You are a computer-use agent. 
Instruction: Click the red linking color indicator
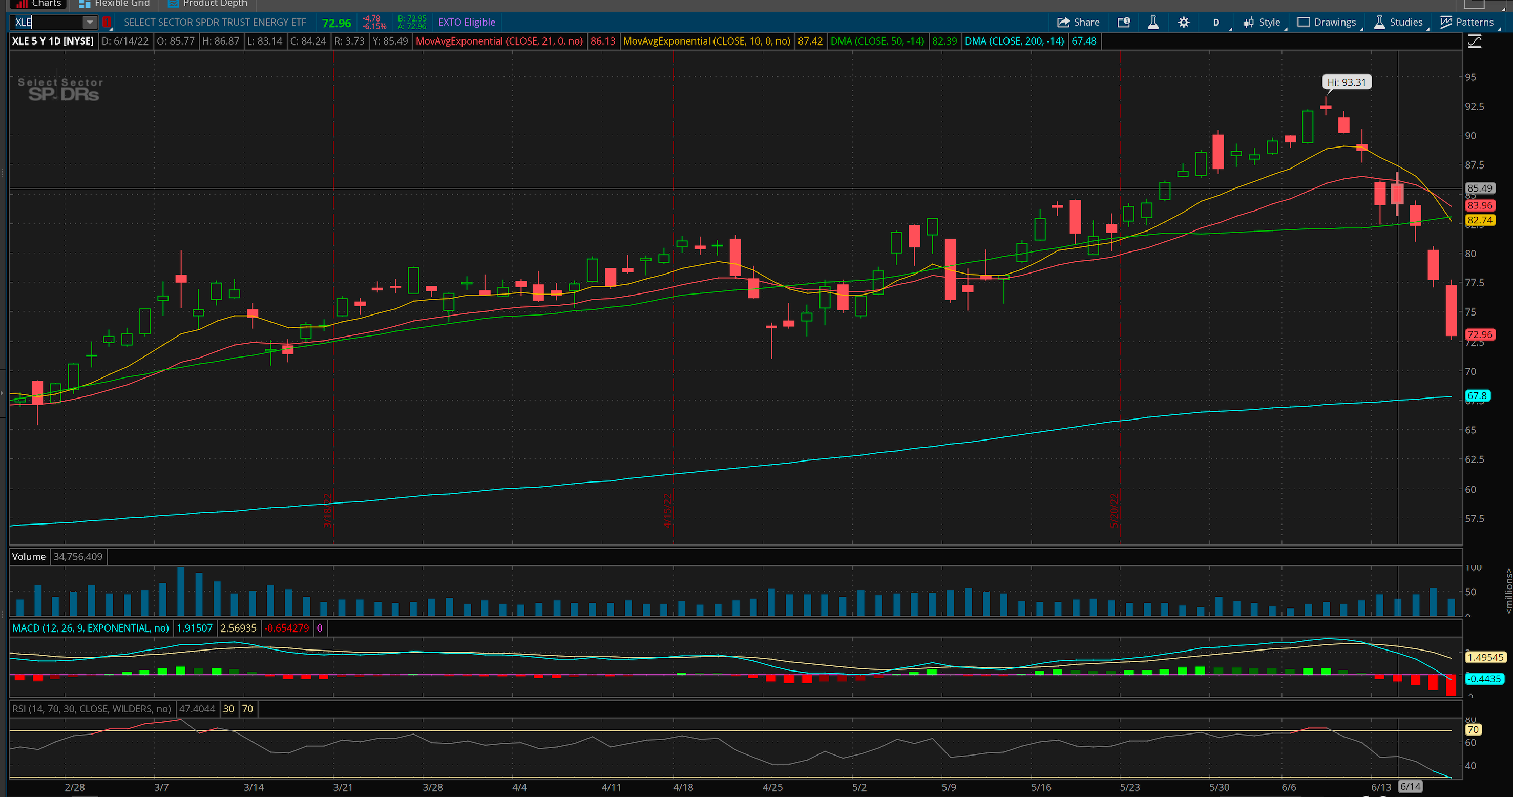pos(107,23)
